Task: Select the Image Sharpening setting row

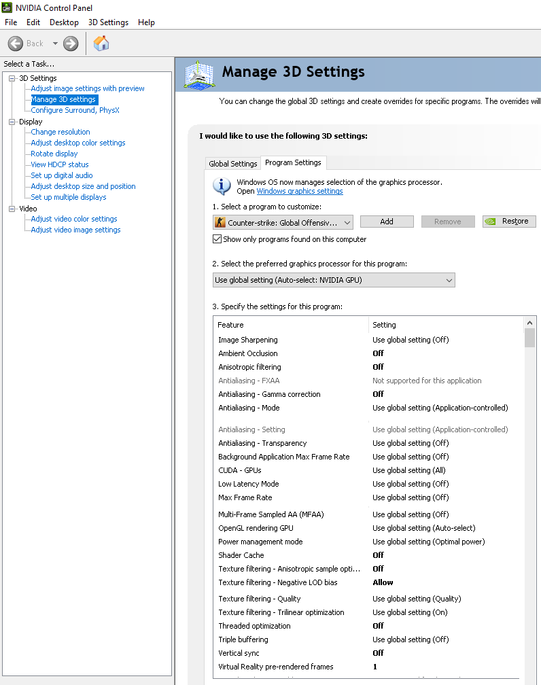Action: click(369, 340)
